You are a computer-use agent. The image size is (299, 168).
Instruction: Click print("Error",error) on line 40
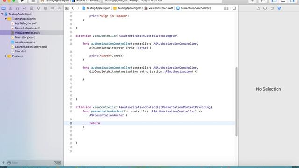107,56
